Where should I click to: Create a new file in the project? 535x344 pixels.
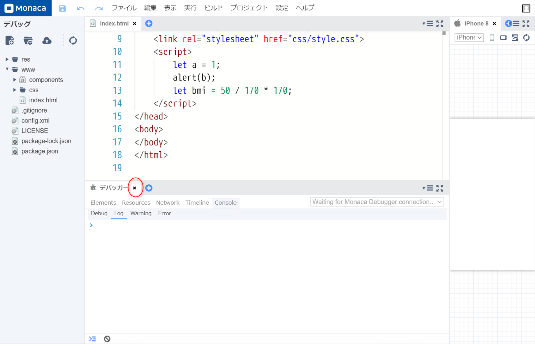[9, 40]
